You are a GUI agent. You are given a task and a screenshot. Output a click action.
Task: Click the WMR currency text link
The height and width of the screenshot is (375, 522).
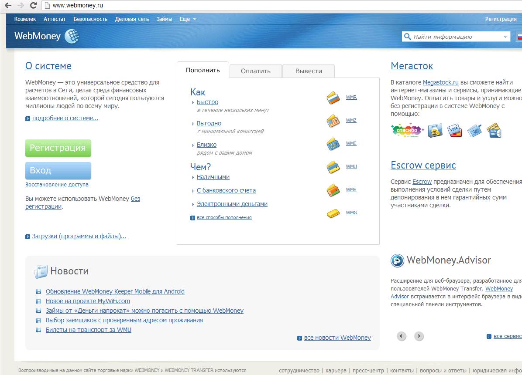pyautogui.click(x=351, y=97)
